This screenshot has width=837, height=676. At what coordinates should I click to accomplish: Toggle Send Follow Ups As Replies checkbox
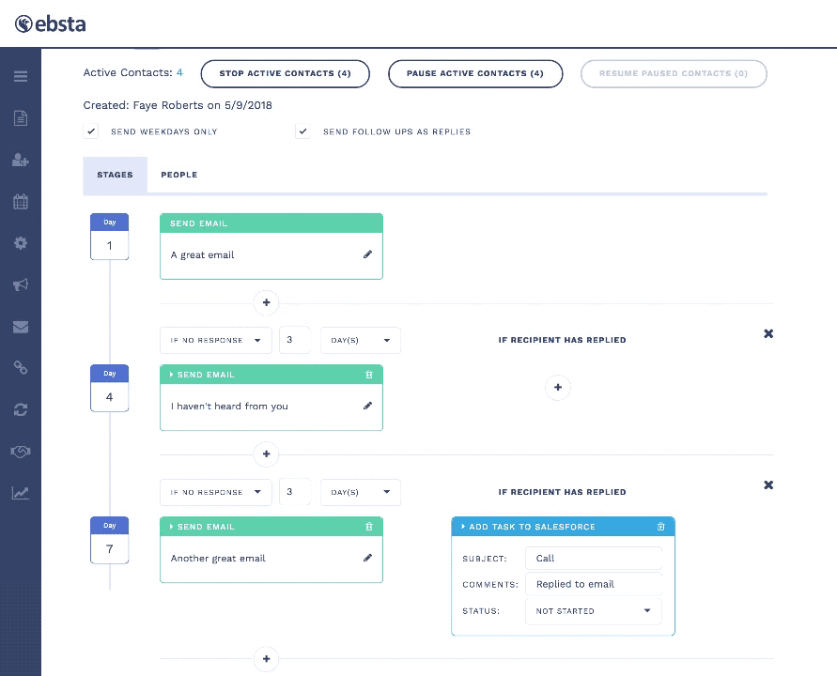click(303, 131)
